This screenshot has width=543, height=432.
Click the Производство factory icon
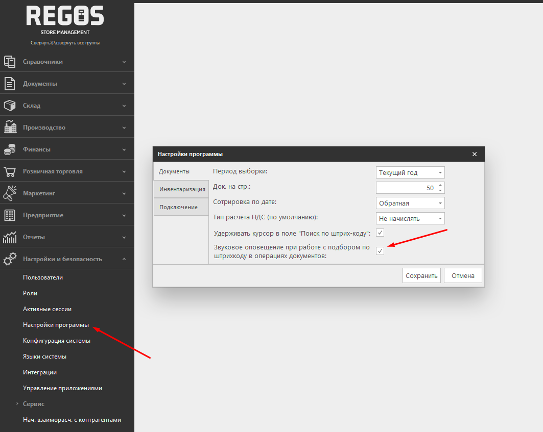coord(10,128)
